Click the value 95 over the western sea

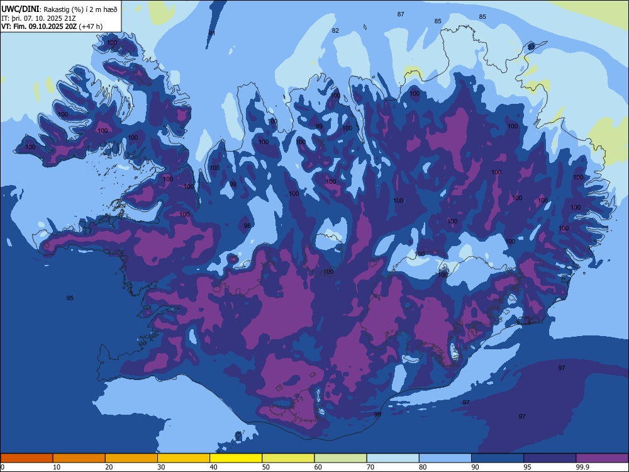(70, 298)
